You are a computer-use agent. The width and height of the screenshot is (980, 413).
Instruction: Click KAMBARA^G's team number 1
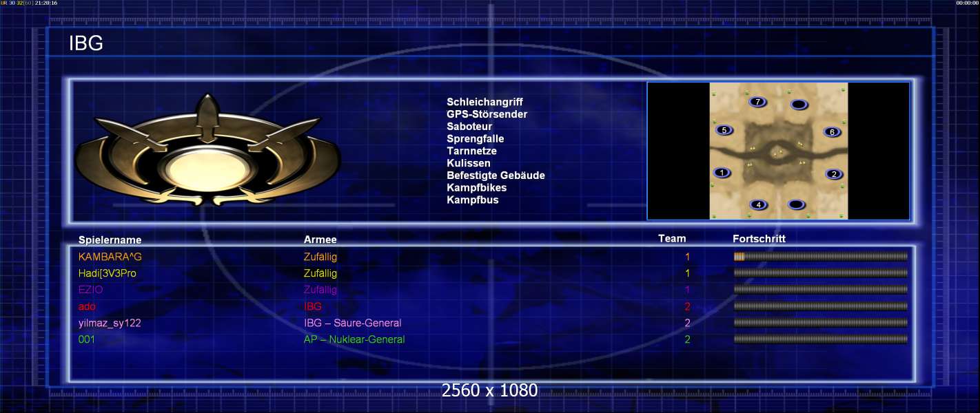[x=687, y=257]
